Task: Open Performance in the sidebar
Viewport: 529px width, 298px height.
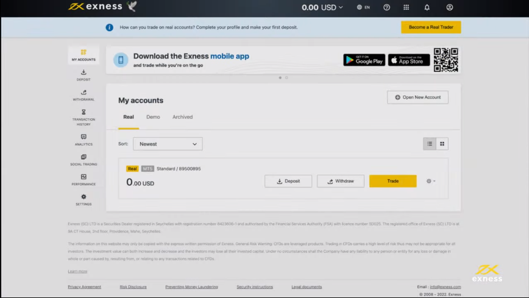Action: pos(83,180)
